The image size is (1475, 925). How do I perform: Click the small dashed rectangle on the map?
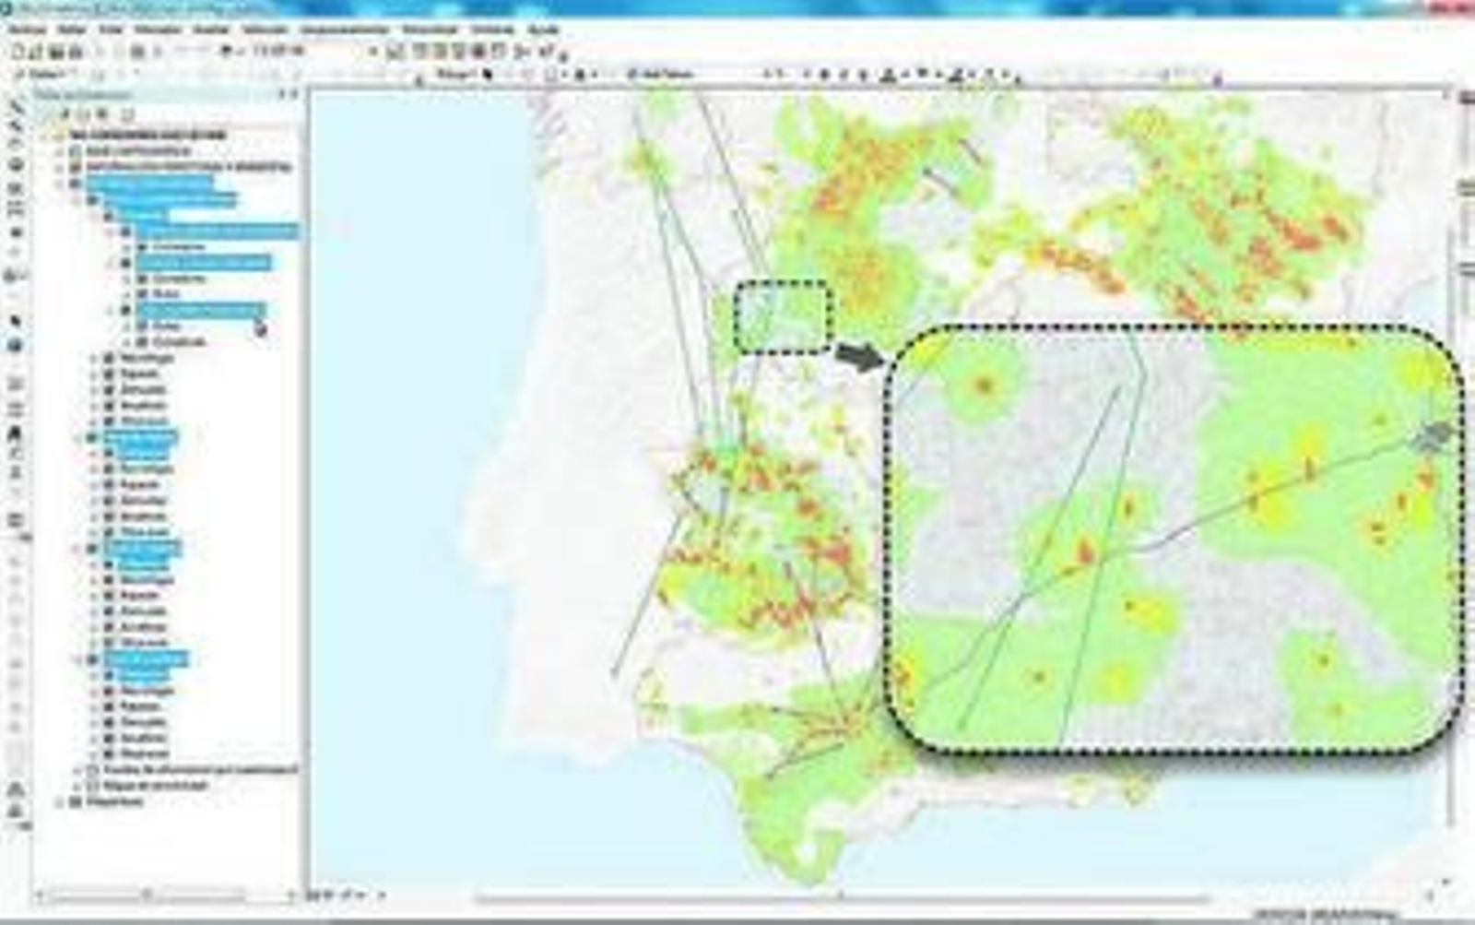tap(783, 317)
